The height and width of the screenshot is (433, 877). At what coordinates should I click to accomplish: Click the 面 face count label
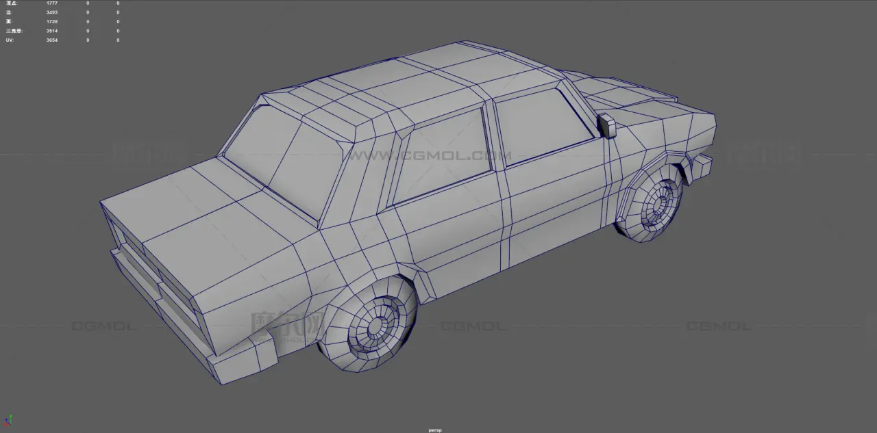[x=8, y=22]
